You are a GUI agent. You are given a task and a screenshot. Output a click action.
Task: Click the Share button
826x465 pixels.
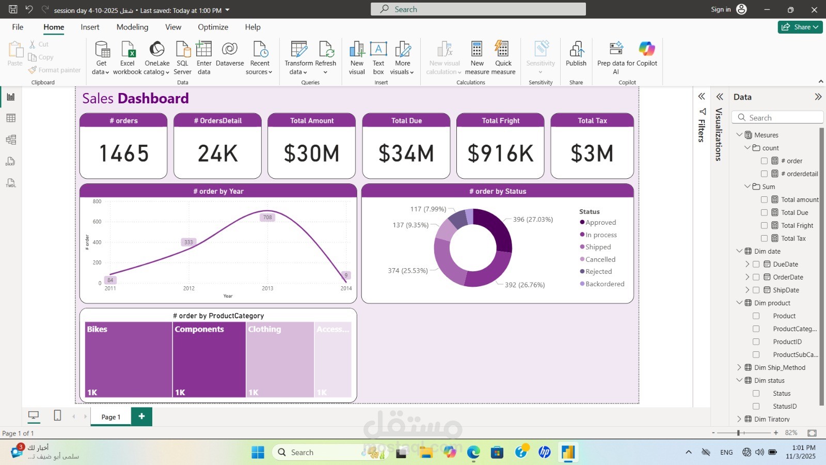coord(800,27)
